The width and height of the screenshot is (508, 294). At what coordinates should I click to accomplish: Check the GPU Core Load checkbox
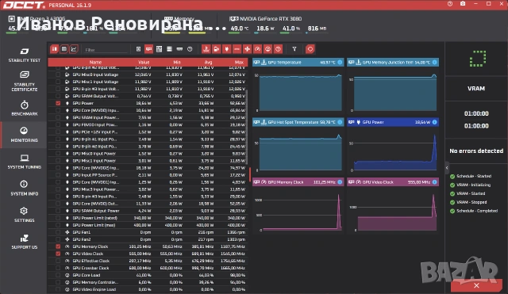click(x=58, y=275)
